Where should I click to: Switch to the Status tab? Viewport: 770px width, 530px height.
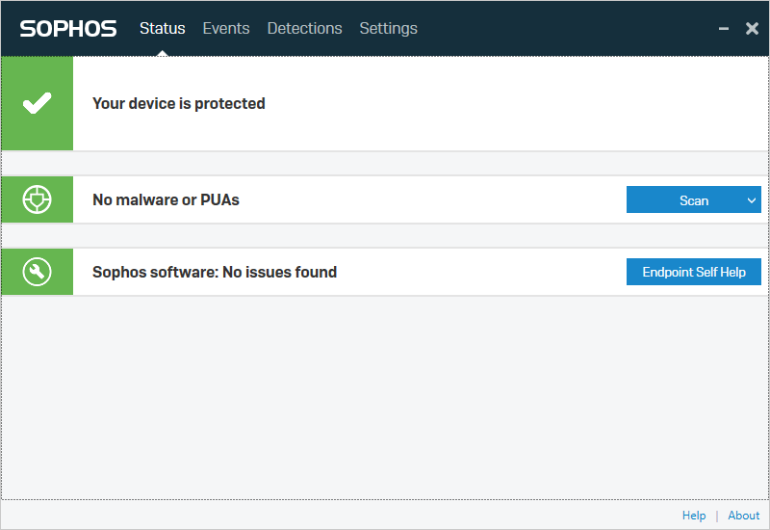click(162, 29)
